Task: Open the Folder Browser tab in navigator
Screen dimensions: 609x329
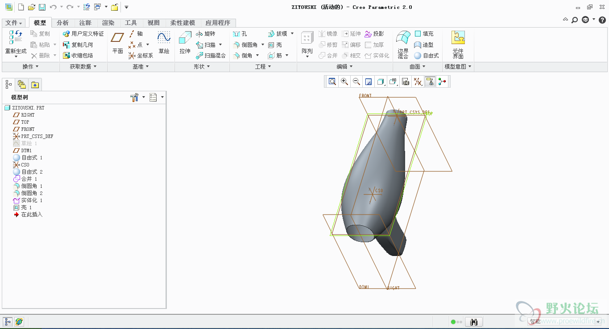Action: pyautogui.click(x=21, y=84)
